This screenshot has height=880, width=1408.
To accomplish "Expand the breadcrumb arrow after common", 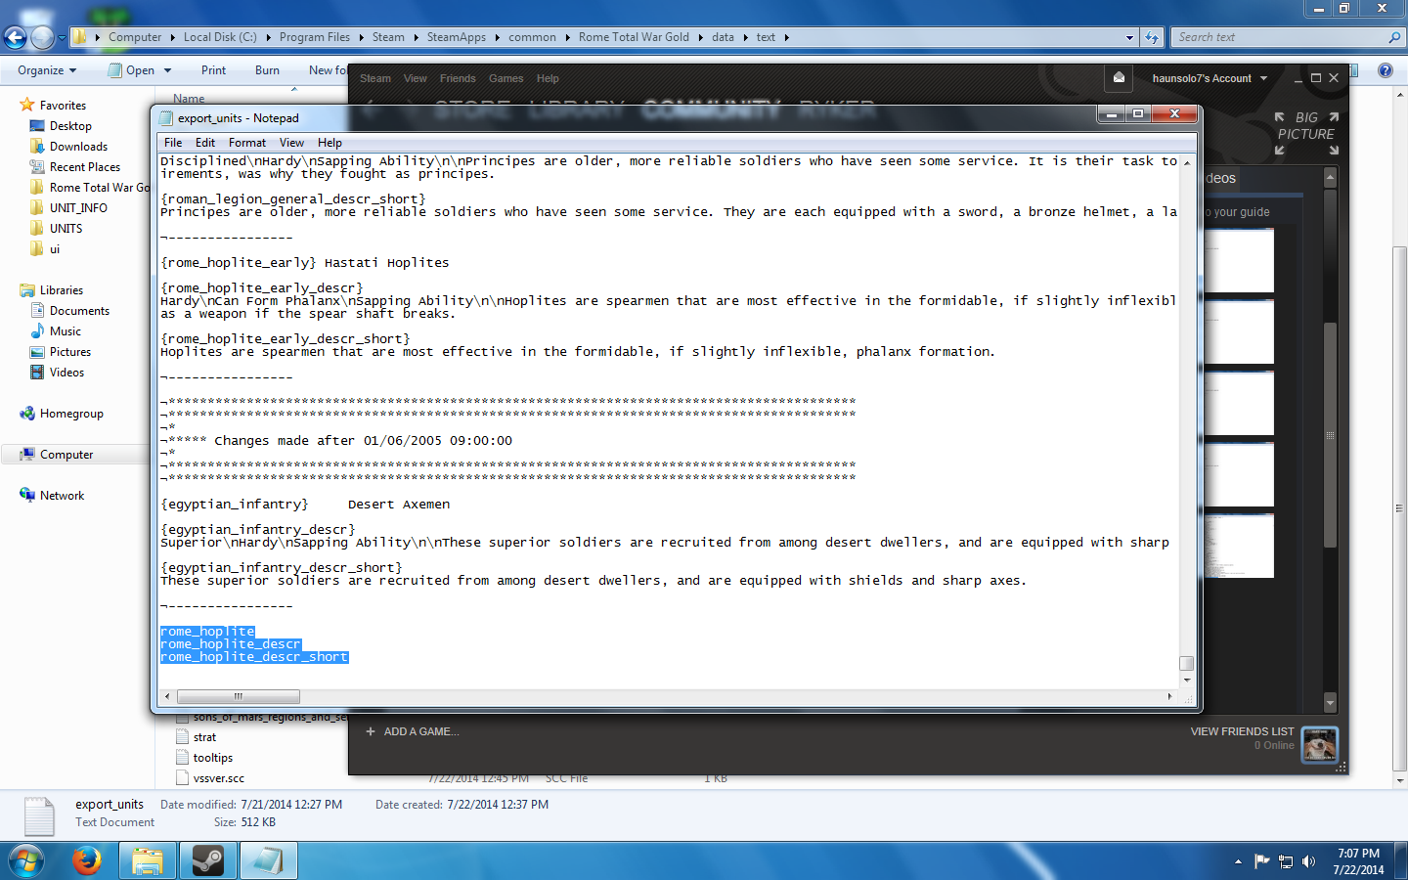I will [x=567, y=37].
